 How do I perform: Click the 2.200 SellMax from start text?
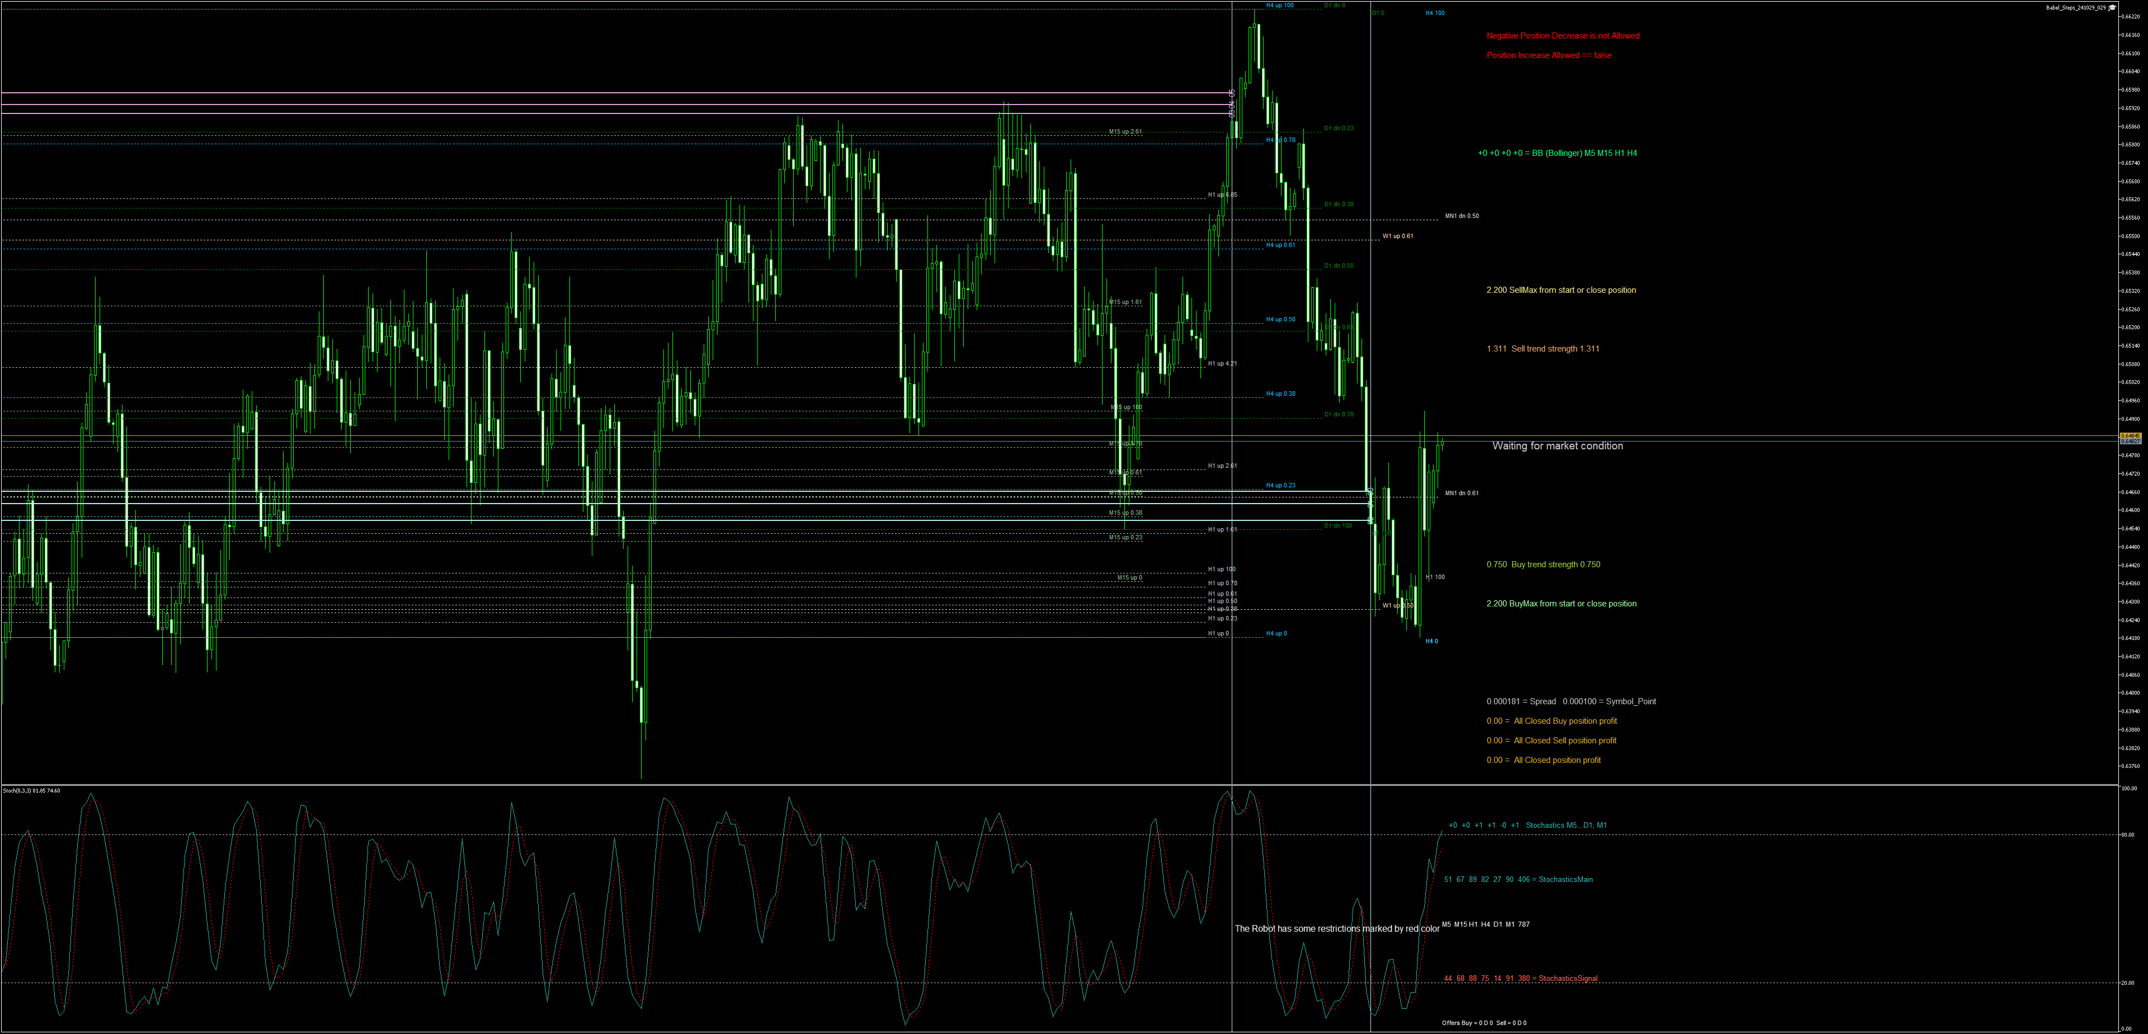pos(1561,290)
